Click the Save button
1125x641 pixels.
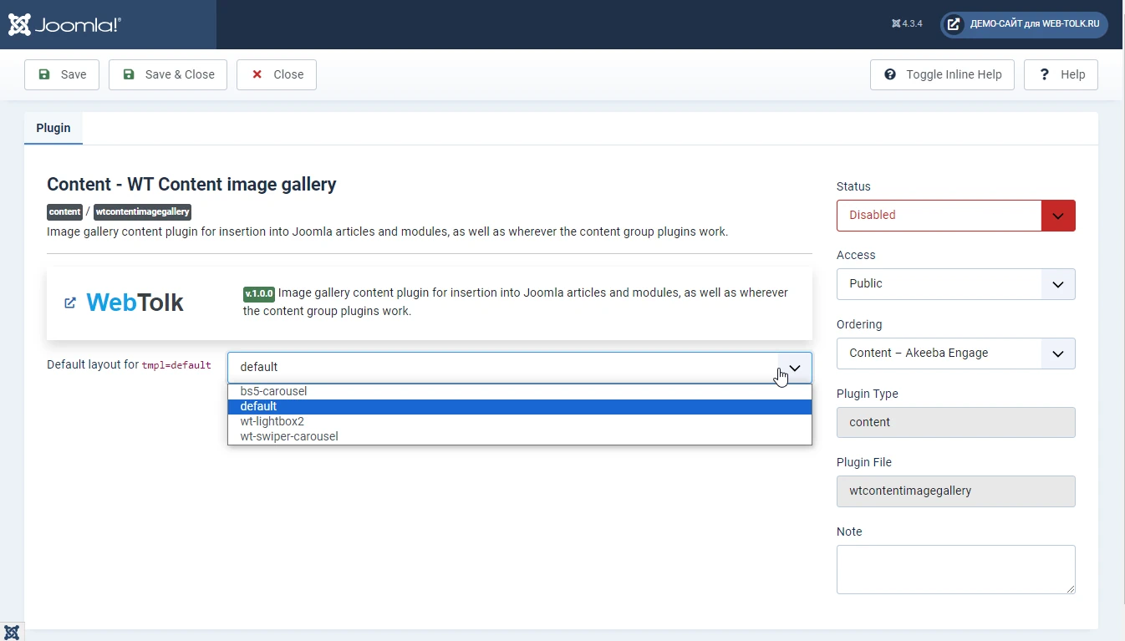[x=62, y=74]
